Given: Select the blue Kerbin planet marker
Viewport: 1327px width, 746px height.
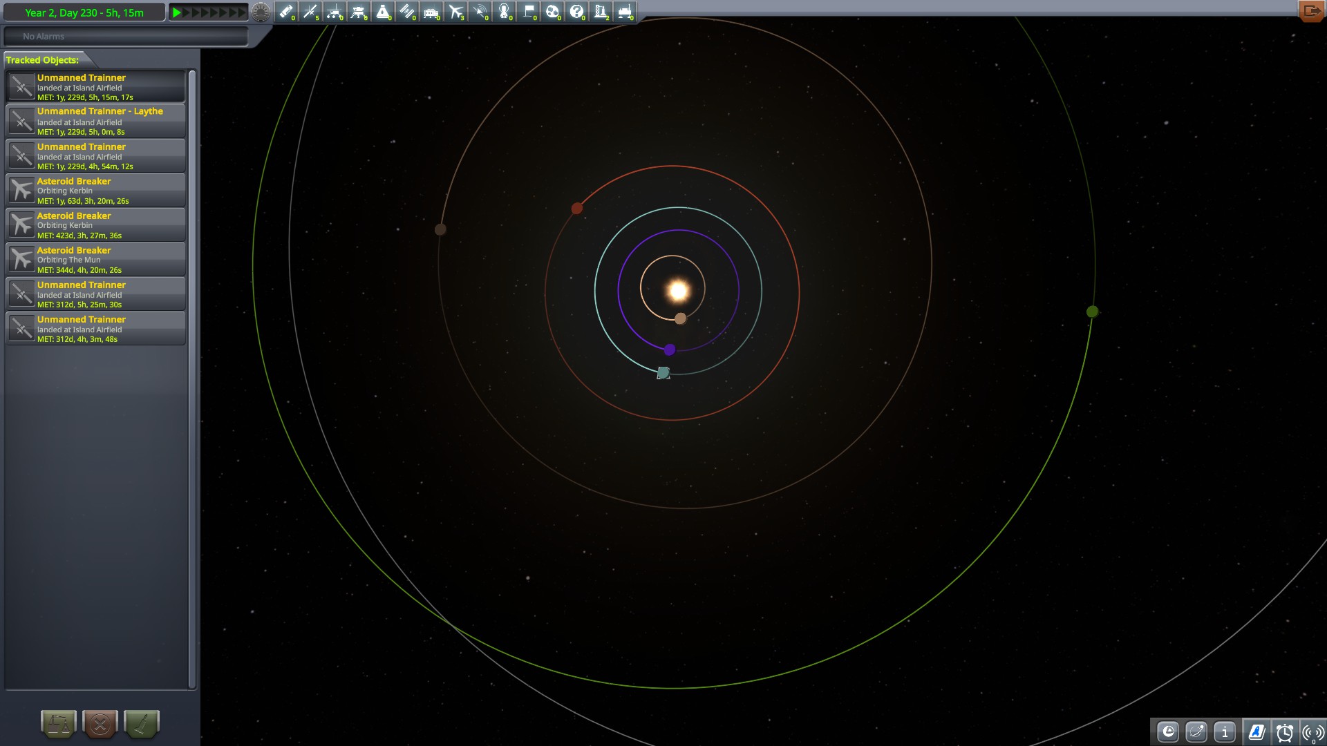Looking at the screenshot, I should [663, 373].
